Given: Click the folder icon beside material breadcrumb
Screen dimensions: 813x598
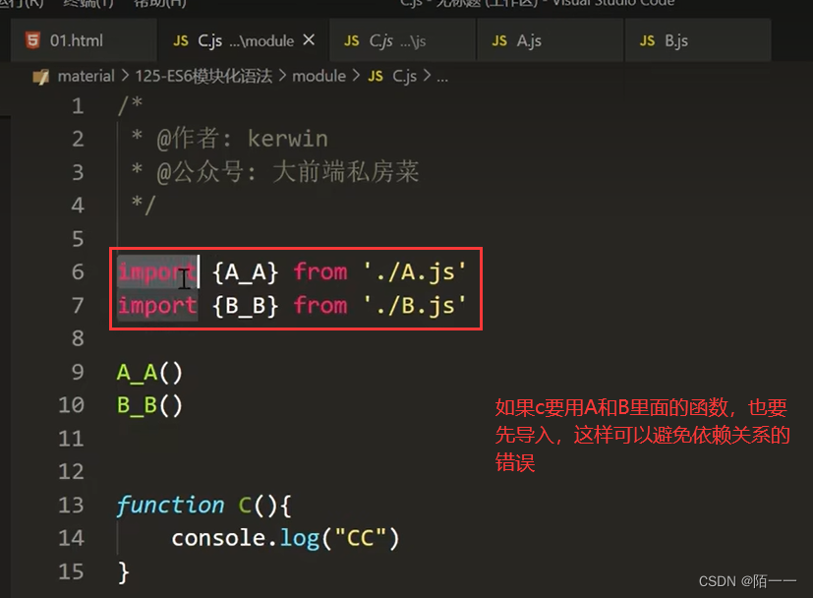Looking at the screenshot, I should pos(39,76).
